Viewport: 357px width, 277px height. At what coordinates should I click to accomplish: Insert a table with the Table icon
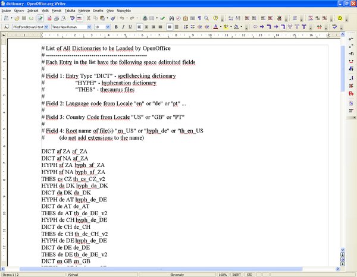tap(152, 18)
